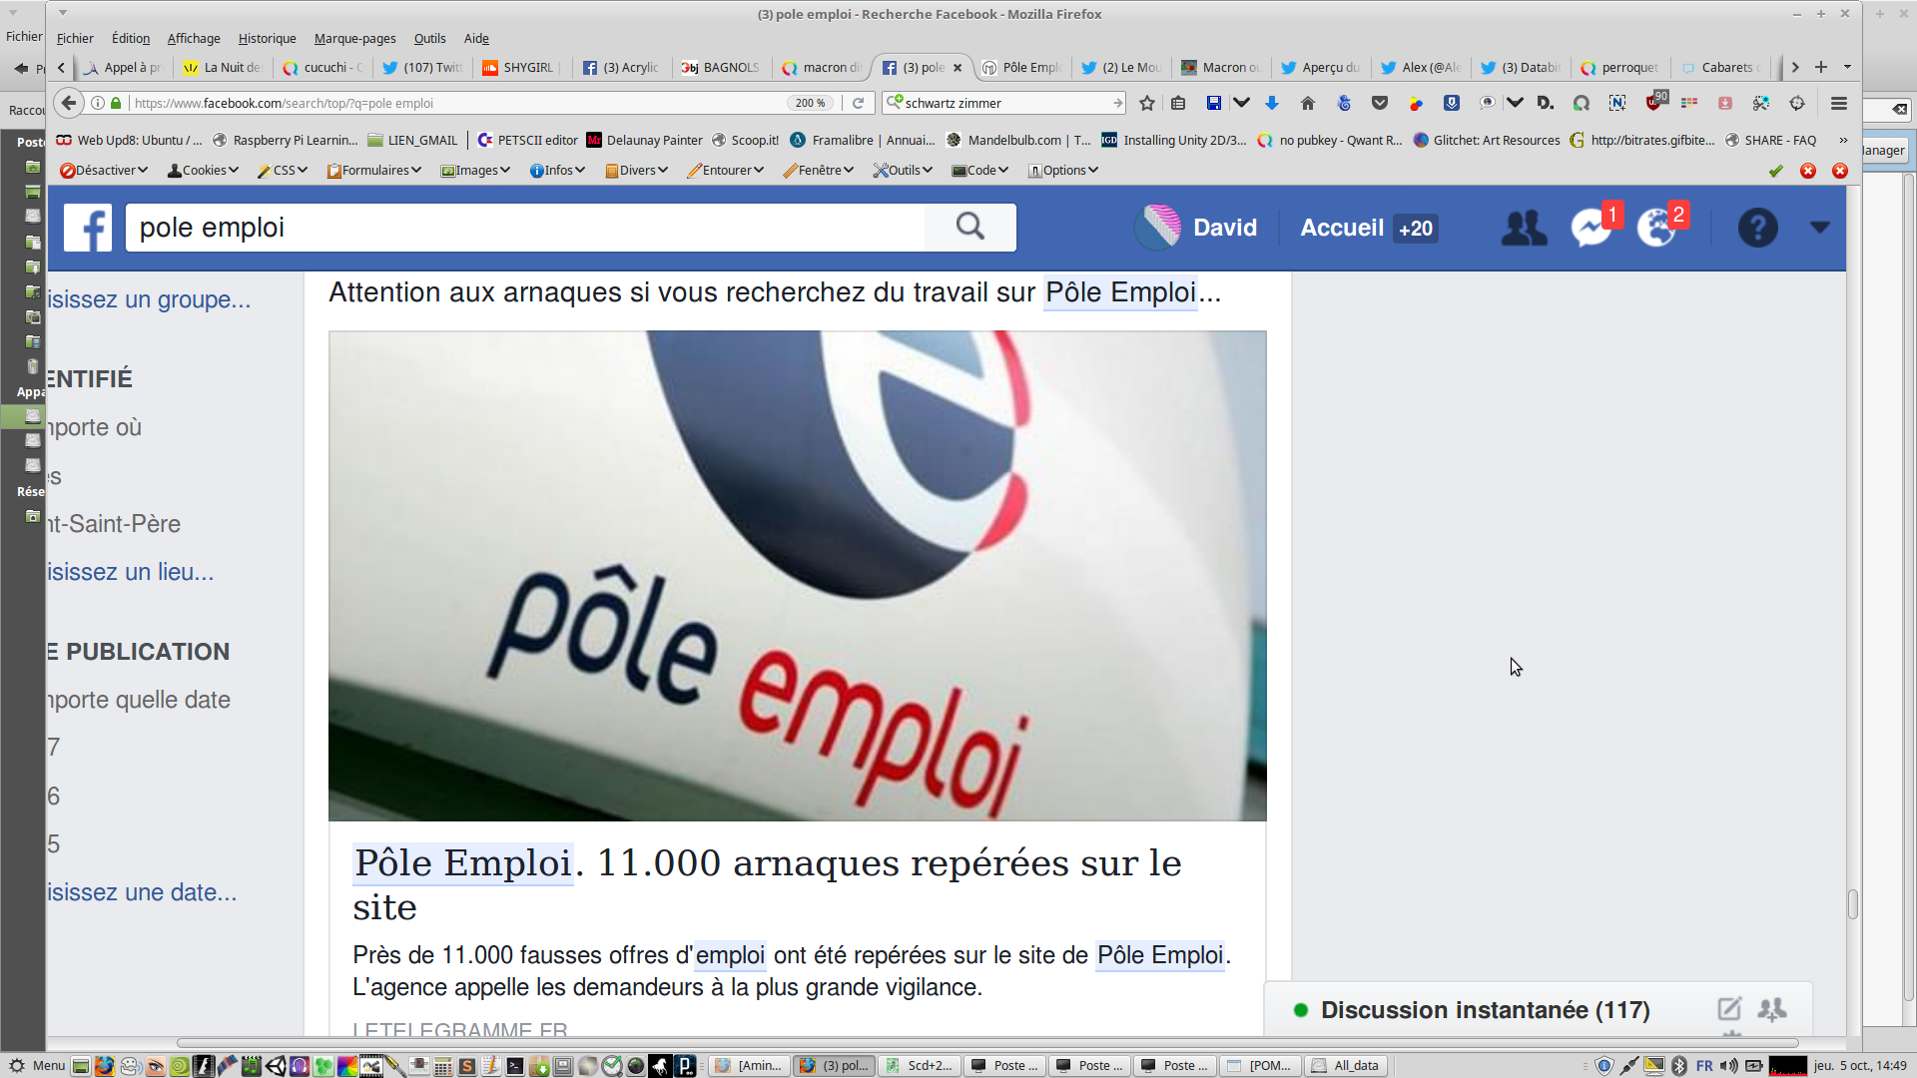Click the Pocket toolbar icon
The height and width of the screenshot is (1078, 1917).
pos(1380,103)
